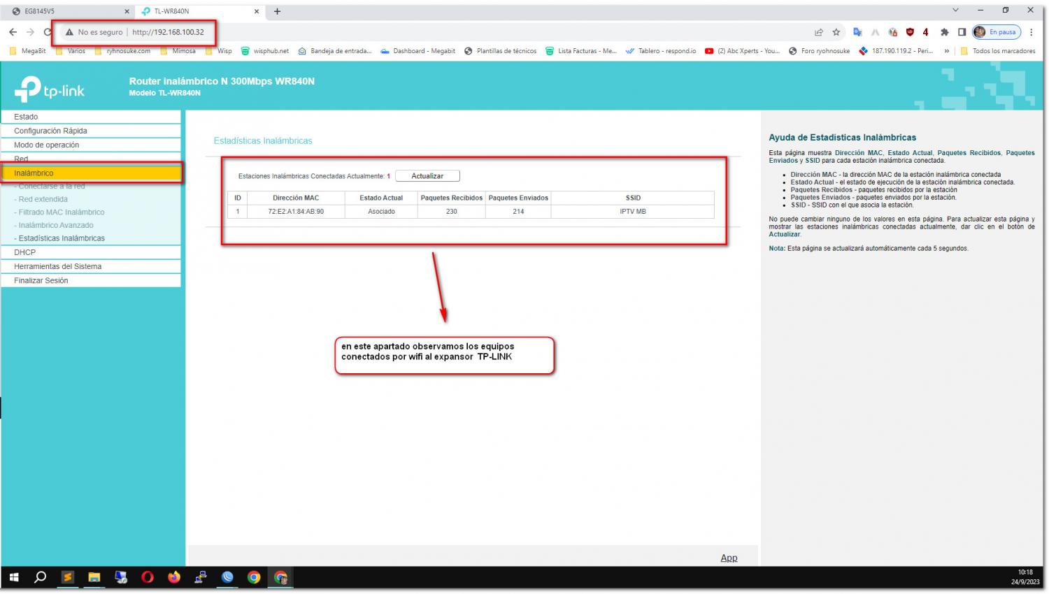Click the 'IPTV MB' SSID cell

tap(633, 212)
